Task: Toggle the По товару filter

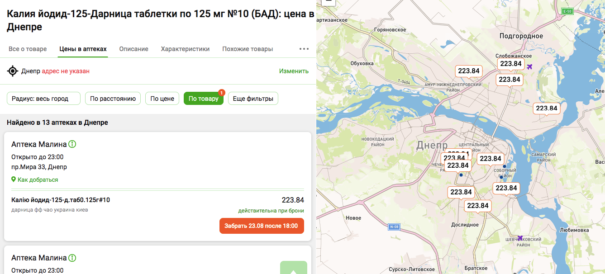Action: tap(203, 99)
